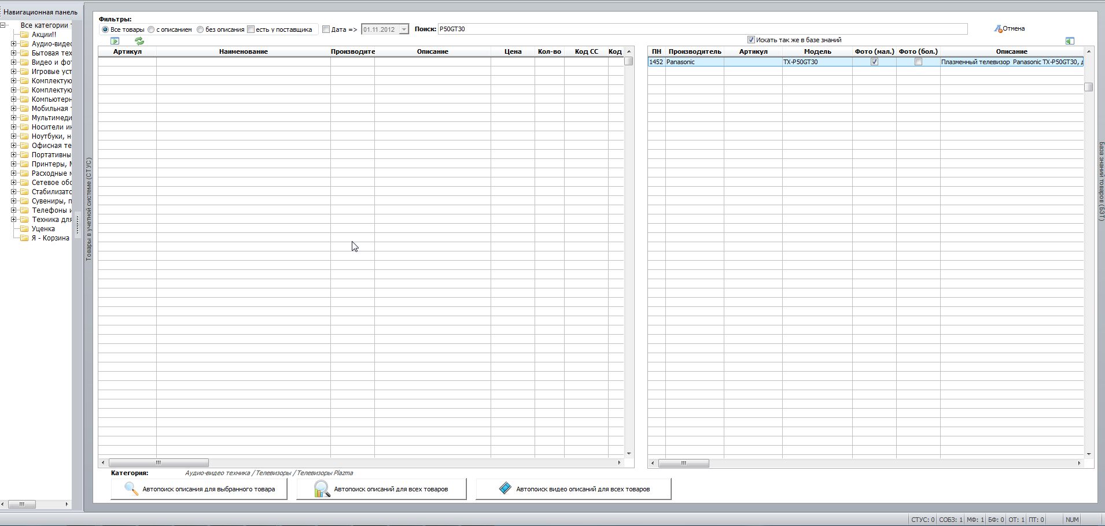Click the Отмена button

(x=1010, y=28)
